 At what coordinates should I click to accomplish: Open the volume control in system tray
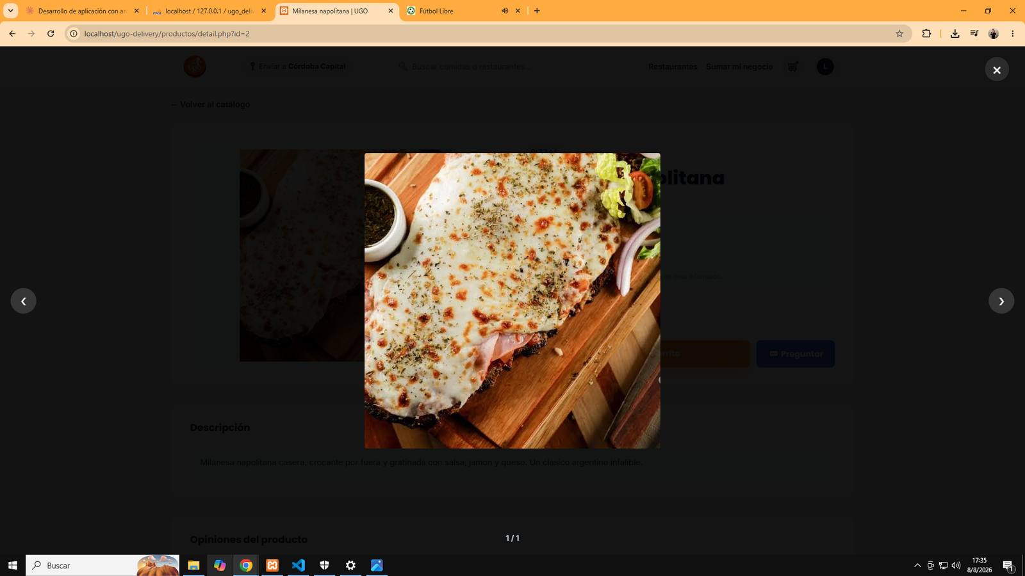click(956, 565)
